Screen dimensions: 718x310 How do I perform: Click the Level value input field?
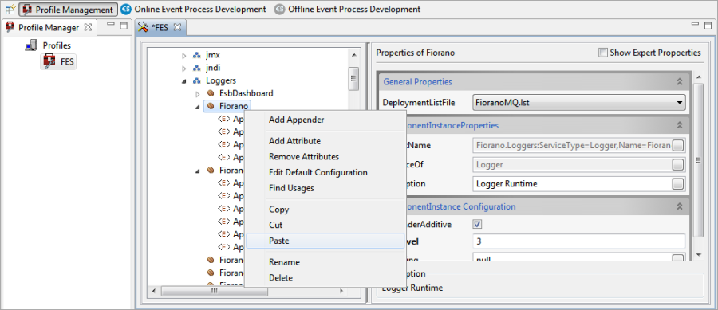click(579, 241)
